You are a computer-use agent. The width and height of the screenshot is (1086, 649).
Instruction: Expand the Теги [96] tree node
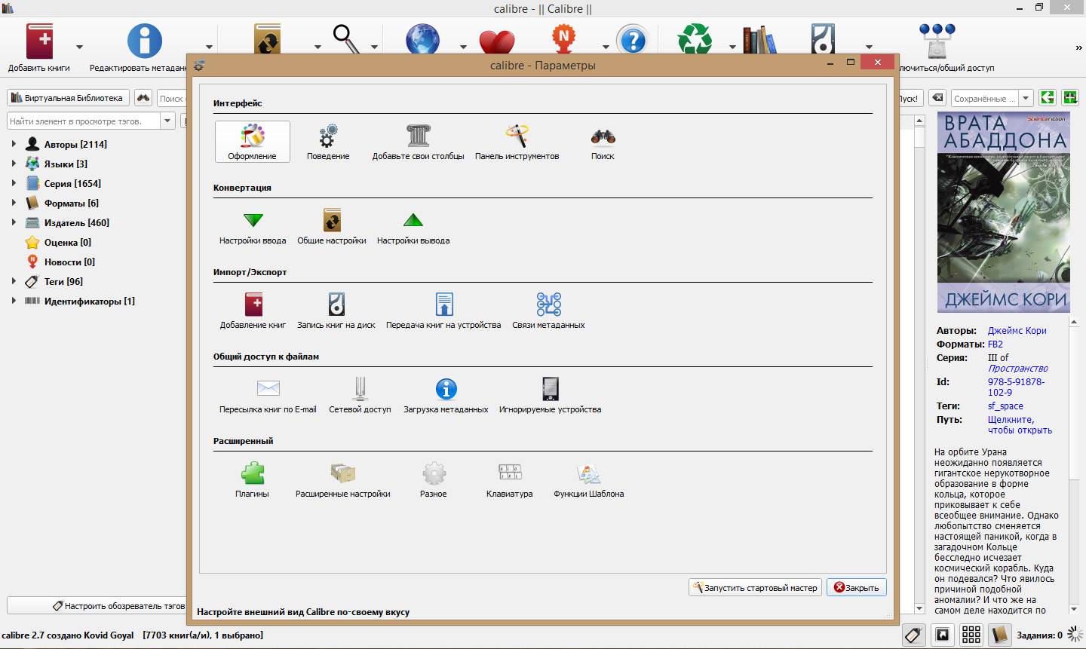click(14, 281)
